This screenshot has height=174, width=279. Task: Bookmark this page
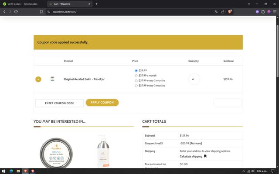point(41,12)
